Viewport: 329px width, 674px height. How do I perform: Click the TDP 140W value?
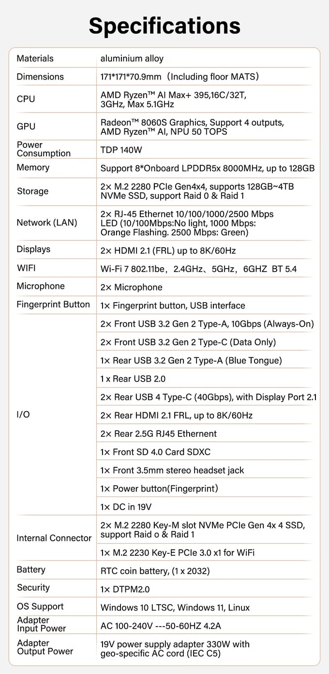tap(121, 150)
